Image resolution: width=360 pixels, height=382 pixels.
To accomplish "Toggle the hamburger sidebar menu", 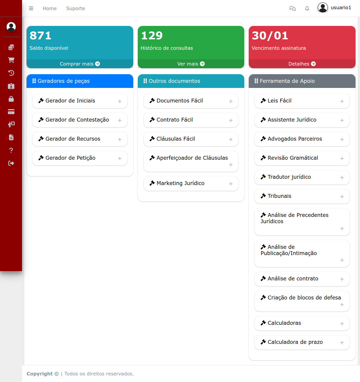I will coord(31,8).
